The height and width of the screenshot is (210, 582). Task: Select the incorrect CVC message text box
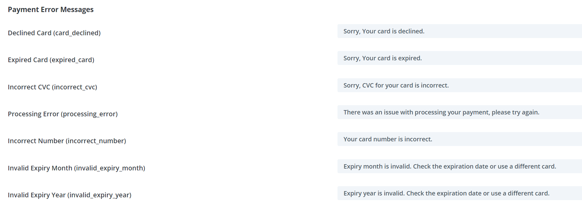click(459, 85)
